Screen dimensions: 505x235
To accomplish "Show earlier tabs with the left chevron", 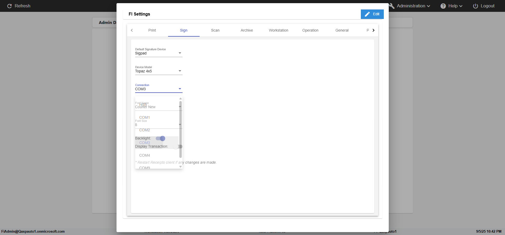I will coord(132,30).
